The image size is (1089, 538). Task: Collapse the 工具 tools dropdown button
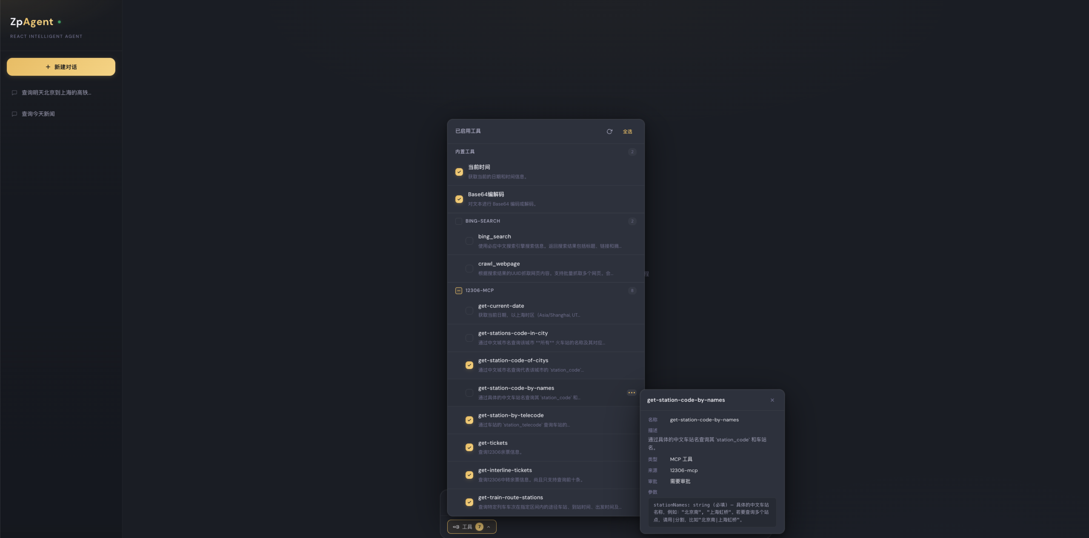click(472, 527)
